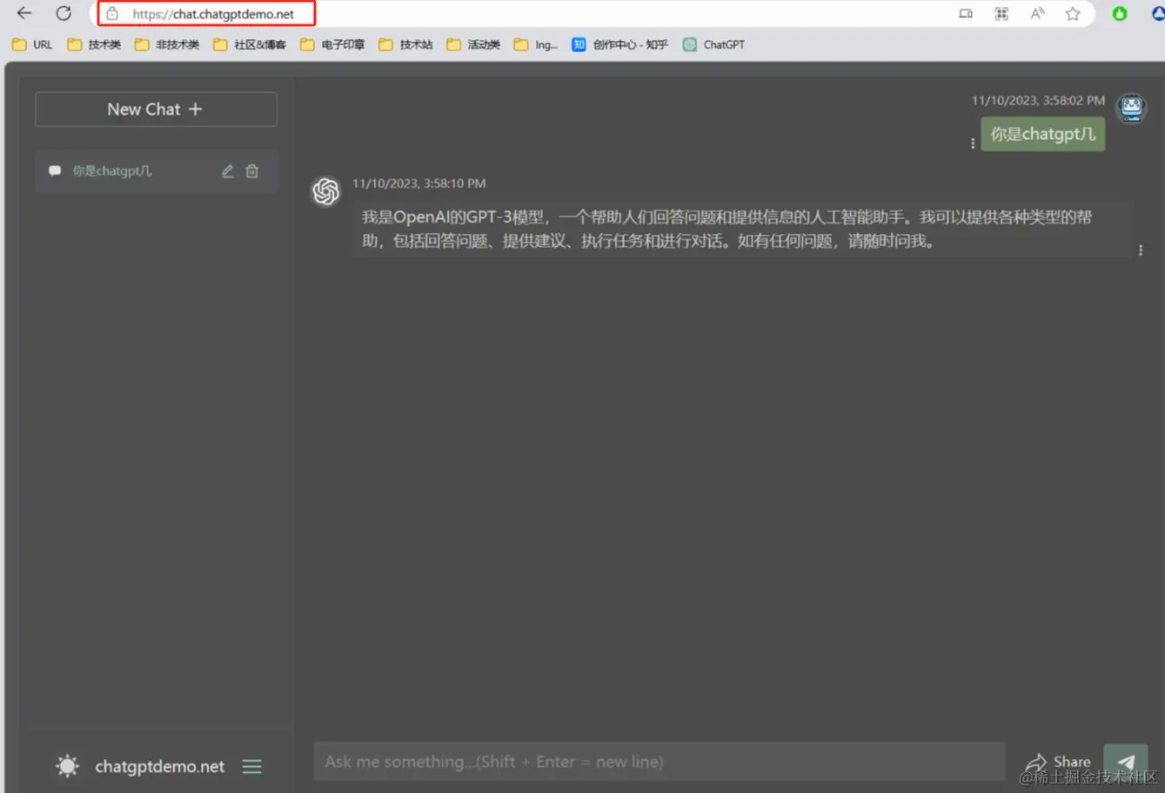This screenshot has height=793, width=1165.
Task: Open the 电子印章 bookmarks folder
Action: pos(332,44)
